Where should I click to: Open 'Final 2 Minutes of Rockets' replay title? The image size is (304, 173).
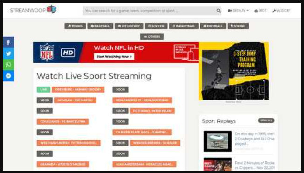coord(255,165)
